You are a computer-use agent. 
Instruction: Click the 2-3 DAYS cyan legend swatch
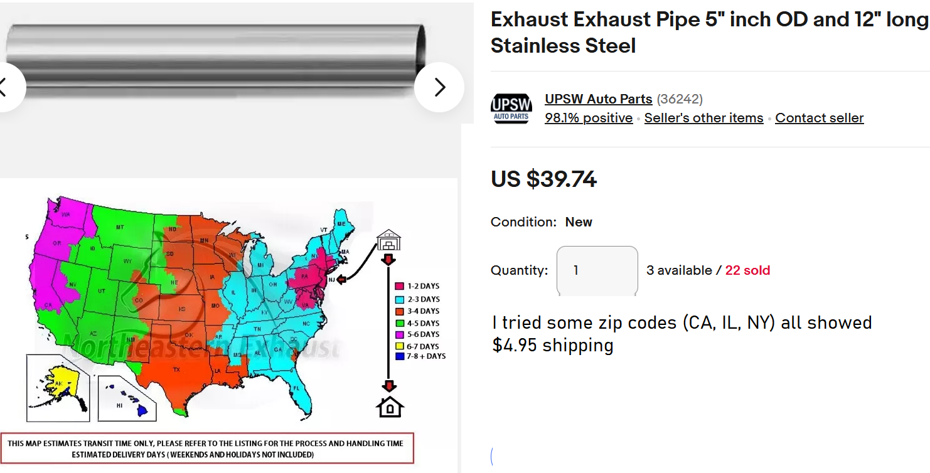[x=400, y=299]
